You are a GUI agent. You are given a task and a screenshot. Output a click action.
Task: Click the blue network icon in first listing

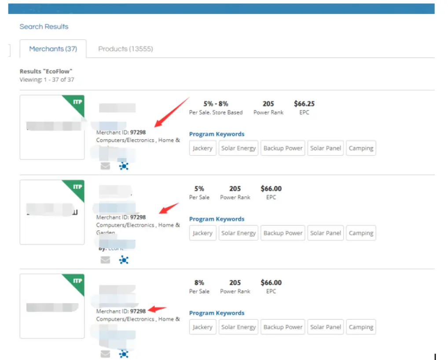[124, 166]
